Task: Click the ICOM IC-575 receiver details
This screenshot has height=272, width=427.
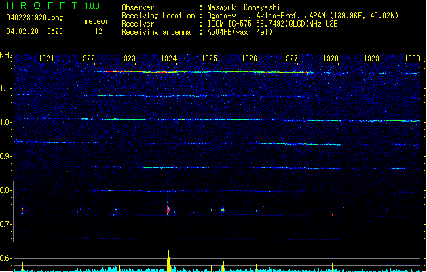Action: pos(272,24)
